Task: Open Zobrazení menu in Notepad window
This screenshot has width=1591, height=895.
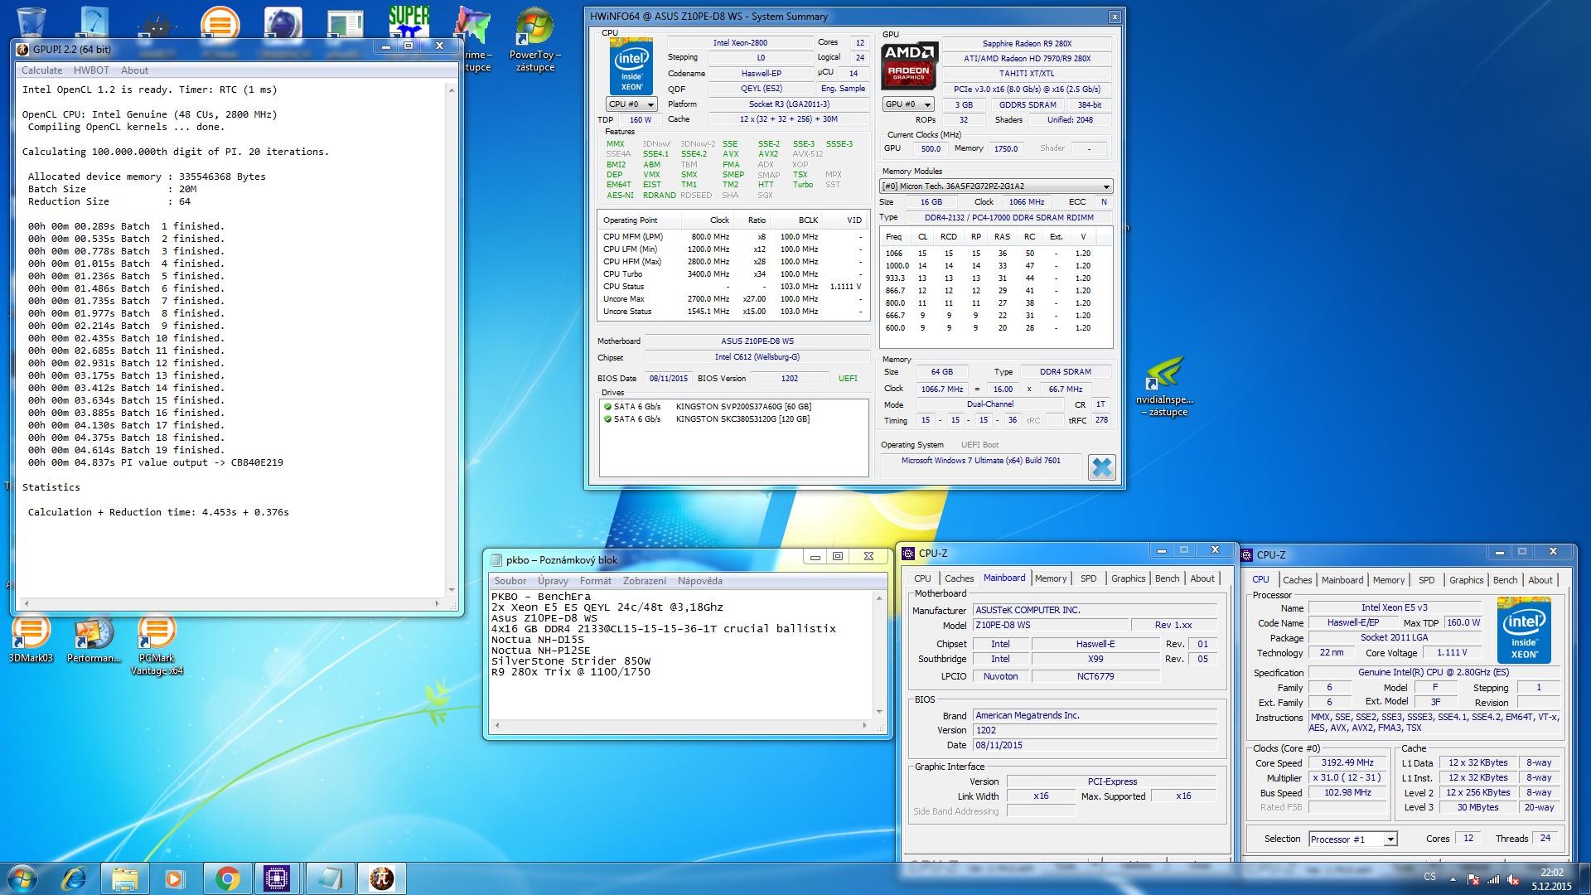Action: [644, 581]
